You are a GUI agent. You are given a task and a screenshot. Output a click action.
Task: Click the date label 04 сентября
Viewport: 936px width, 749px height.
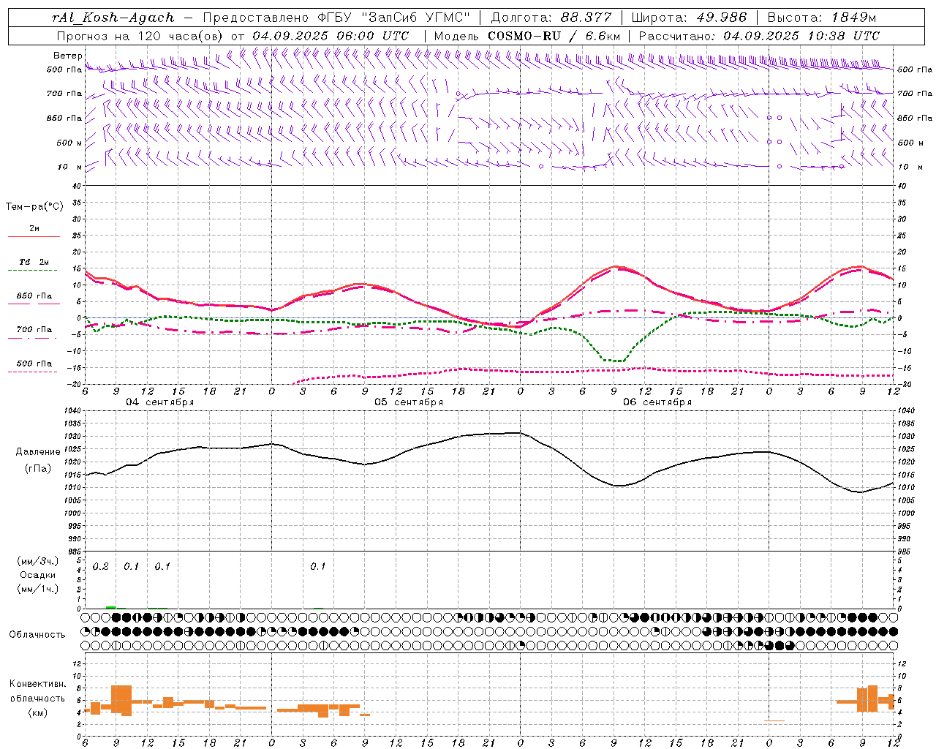(x=159, y=402)
